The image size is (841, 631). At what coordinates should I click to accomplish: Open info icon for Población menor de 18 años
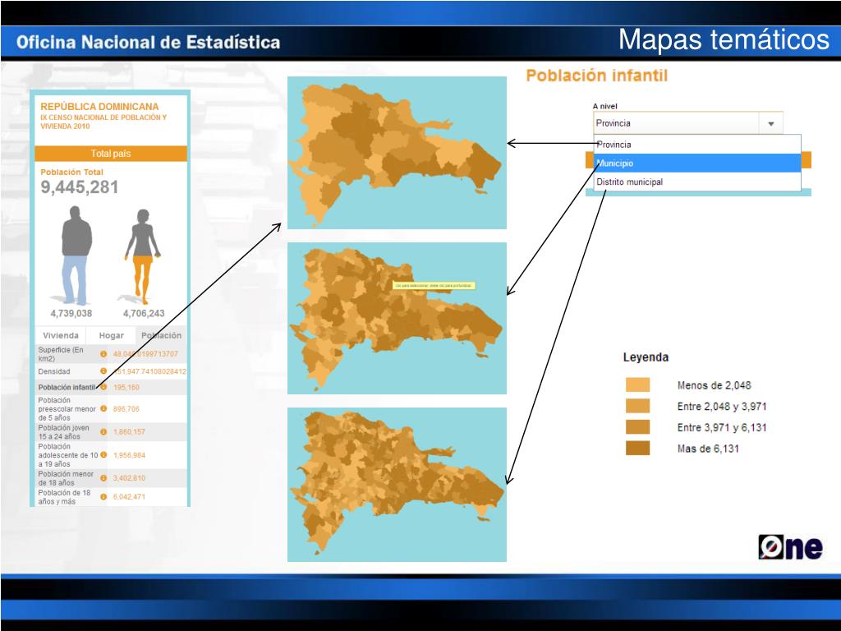[103, 478]
